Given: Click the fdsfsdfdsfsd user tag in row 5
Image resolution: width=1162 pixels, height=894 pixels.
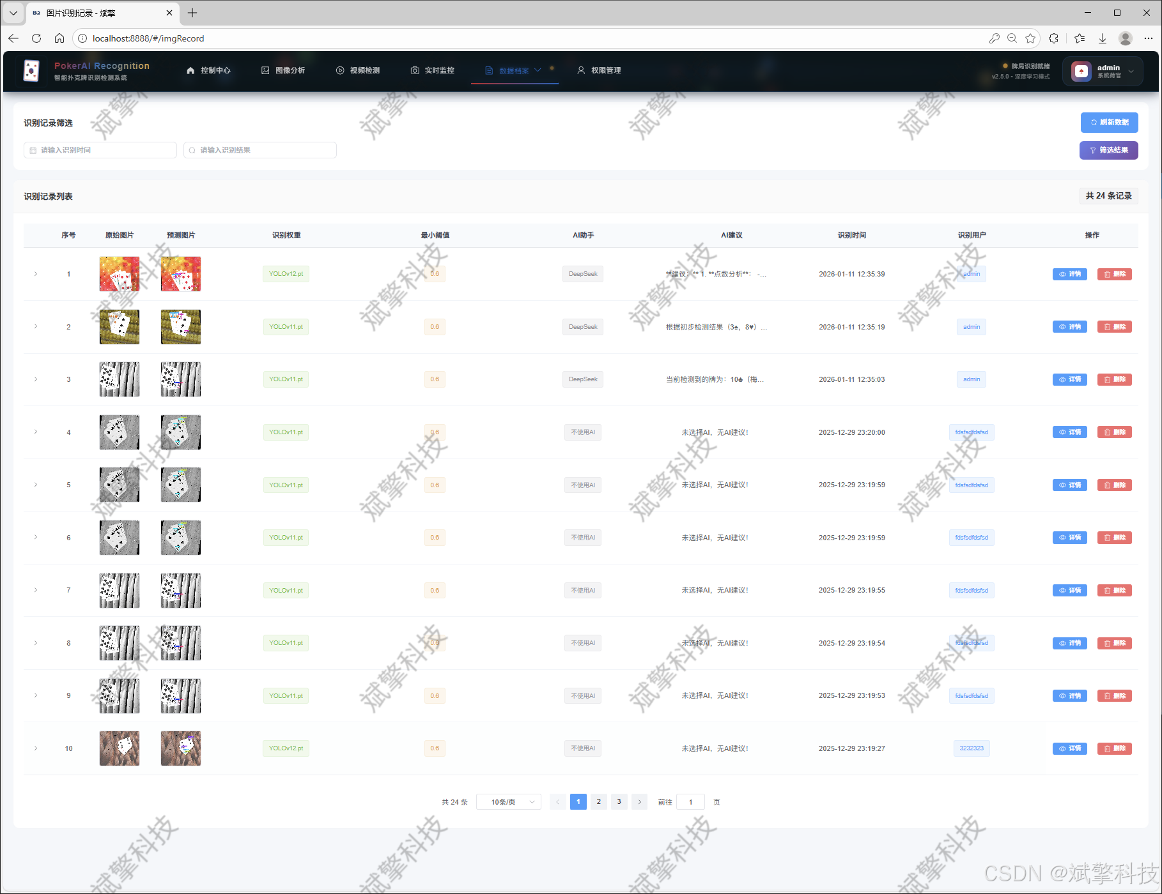Looking at the screenshot, I should [x=972, y=485].
